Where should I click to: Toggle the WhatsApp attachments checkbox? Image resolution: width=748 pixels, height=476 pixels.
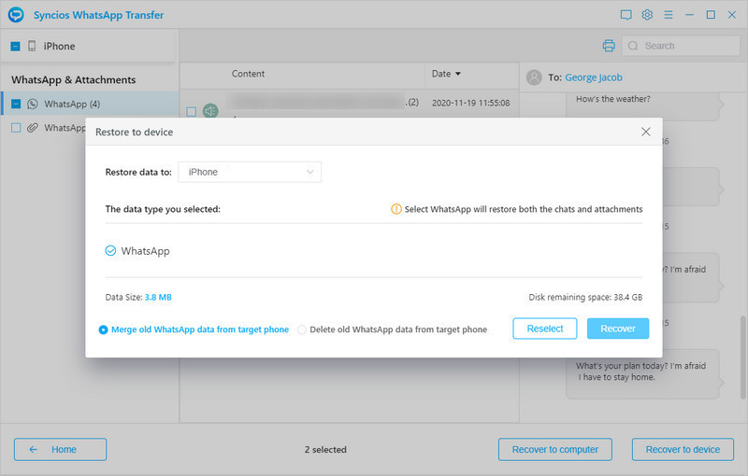pos(16,128)
